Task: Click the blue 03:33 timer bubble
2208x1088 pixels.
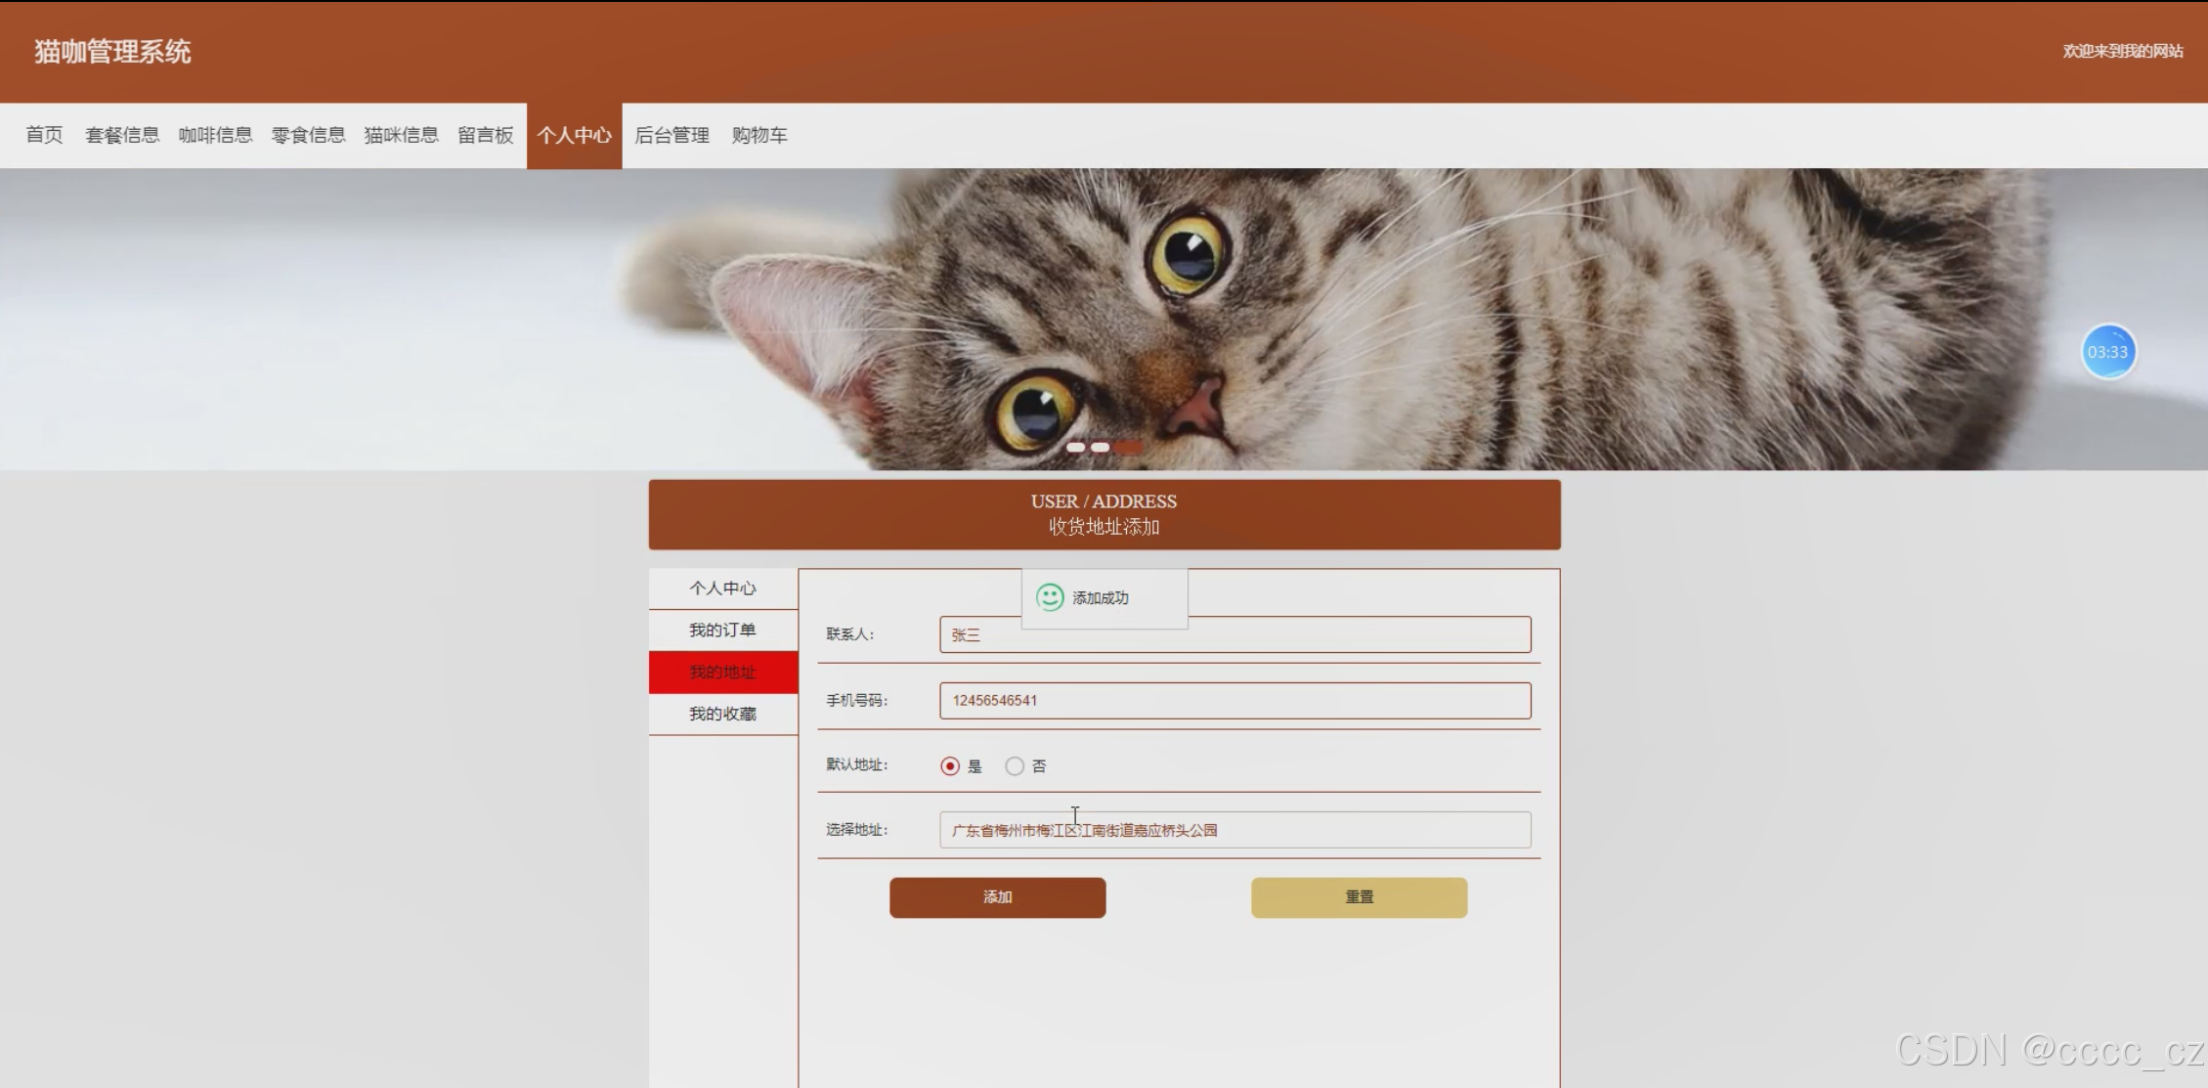Action: click(2107, 352)
